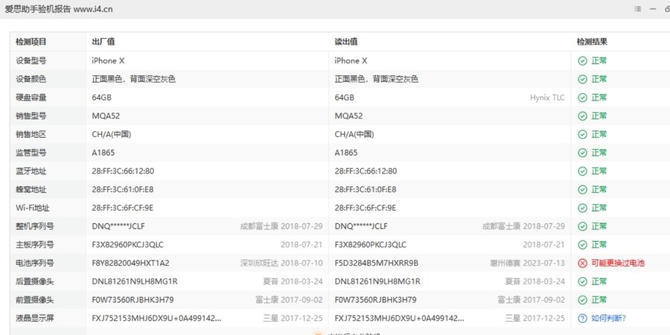This screenshot has height=335, width=670.
Task: Select the 硬盘容量 row label
Action: 31,98
